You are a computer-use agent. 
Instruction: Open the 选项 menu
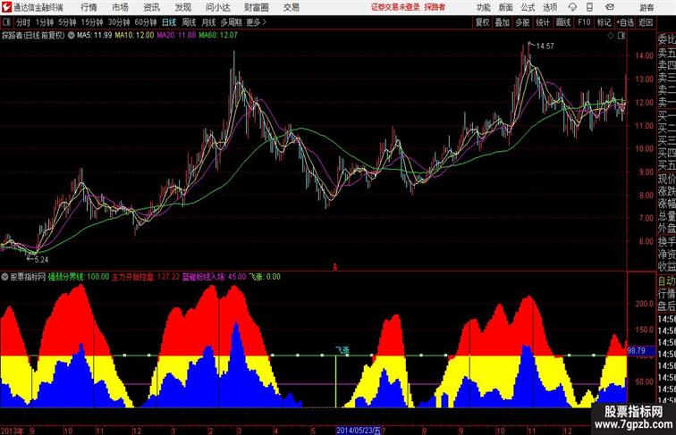tap(550, 7)
